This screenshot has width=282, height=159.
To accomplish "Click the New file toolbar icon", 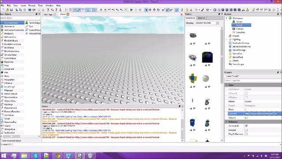I will point(3,10).
